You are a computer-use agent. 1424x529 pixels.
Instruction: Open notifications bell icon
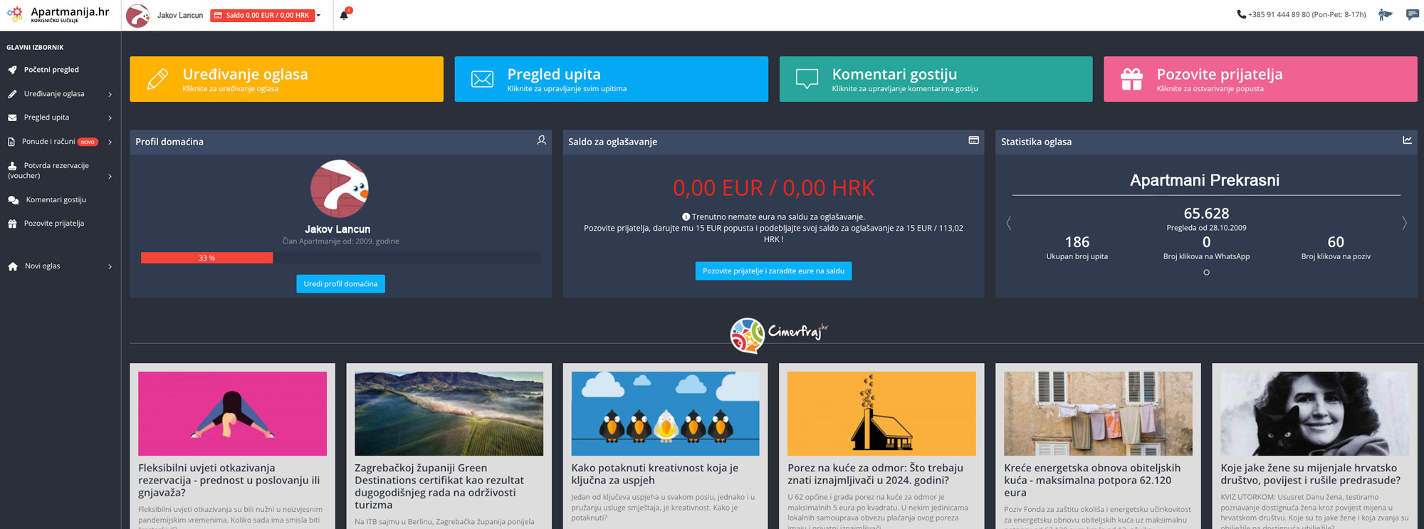pos(345,15)
